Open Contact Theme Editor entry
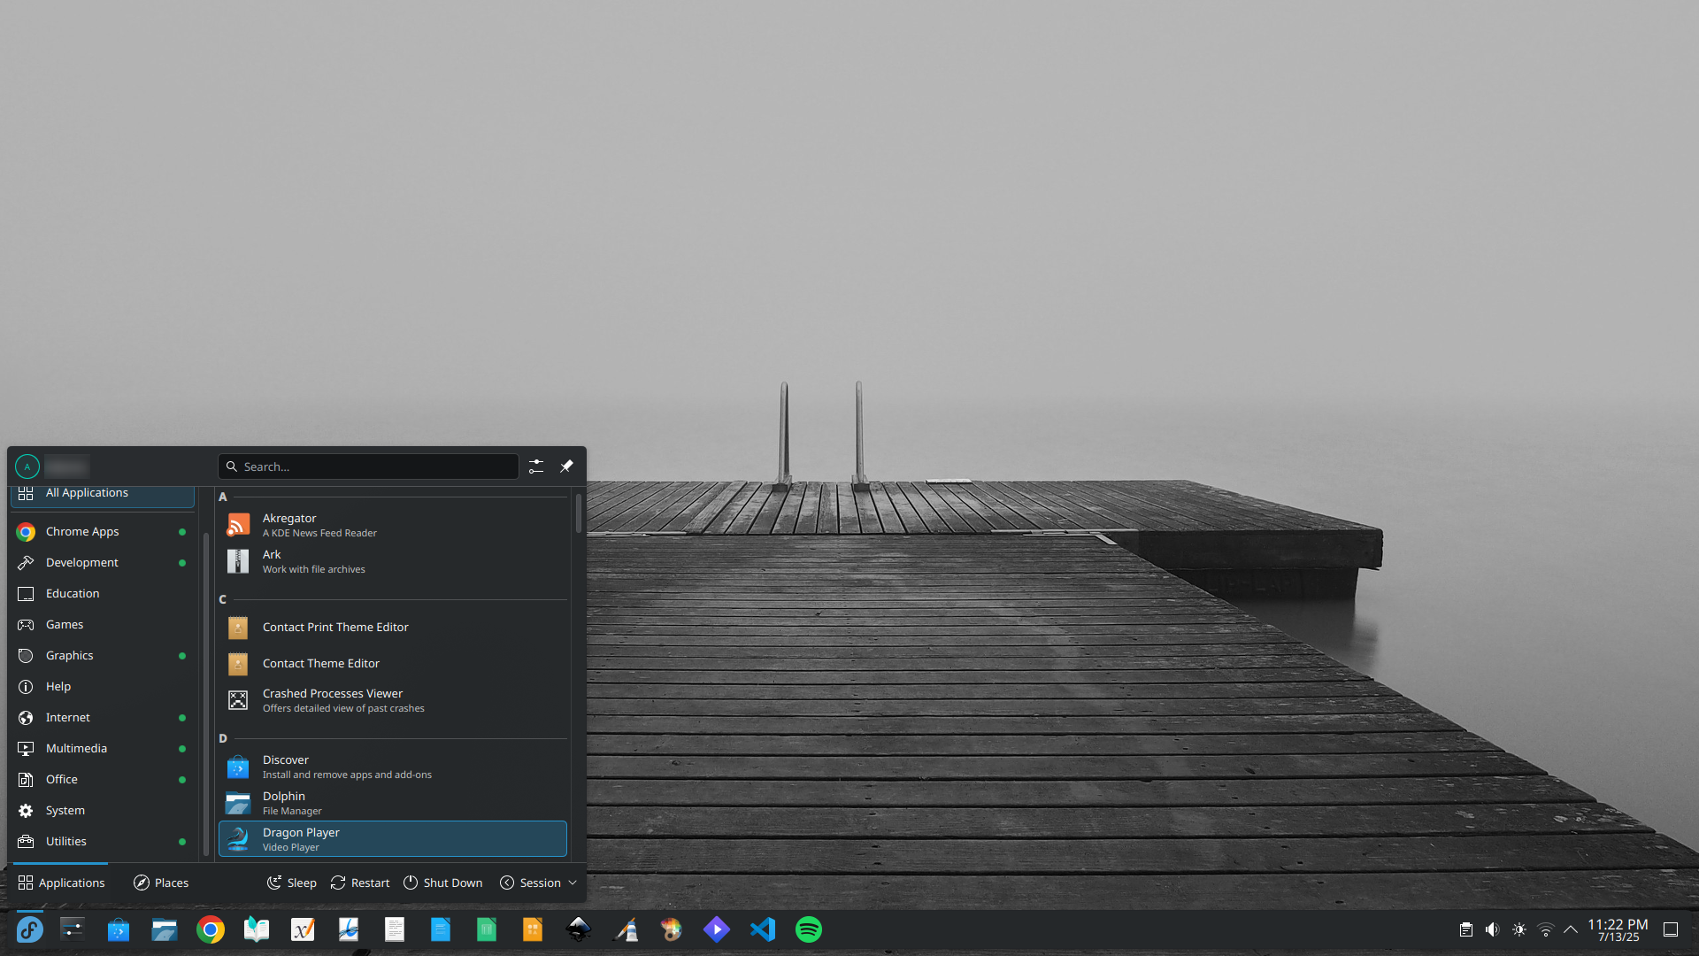This screenshot has height=956, width=1699. pos(393,664)
